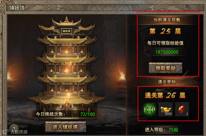
Task: Click the 75级 entry level text
Action: point(173,130)
